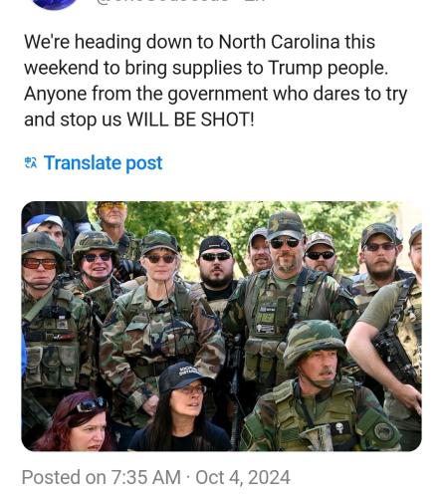Click the words 'North Carolina' in post
443x498 pixels.
click(279, 42)
